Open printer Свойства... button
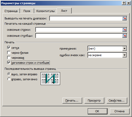The width and height of the screenshot is (132, 117). point(117,100)
